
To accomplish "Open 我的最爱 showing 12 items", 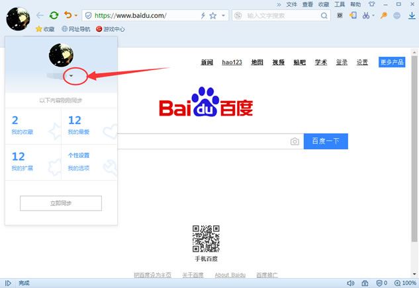I will click(89, 126).
